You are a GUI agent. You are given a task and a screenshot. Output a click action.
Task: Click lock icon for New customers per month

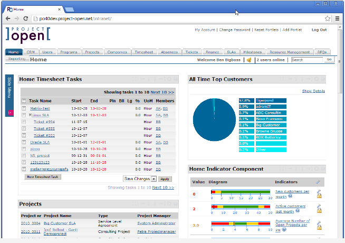(319, 196)
